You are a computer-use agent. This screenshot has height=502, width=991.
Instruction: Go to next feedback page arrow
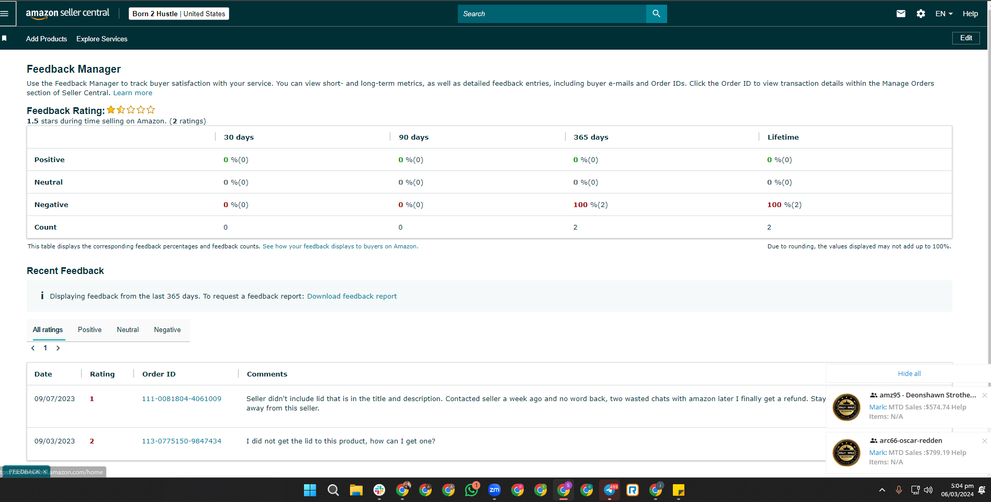pos(58,348)
